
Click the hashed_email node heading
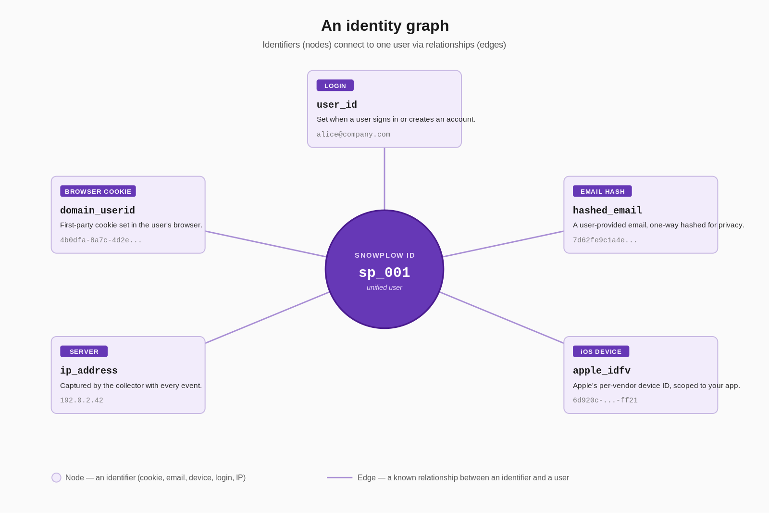coord(608,210)
